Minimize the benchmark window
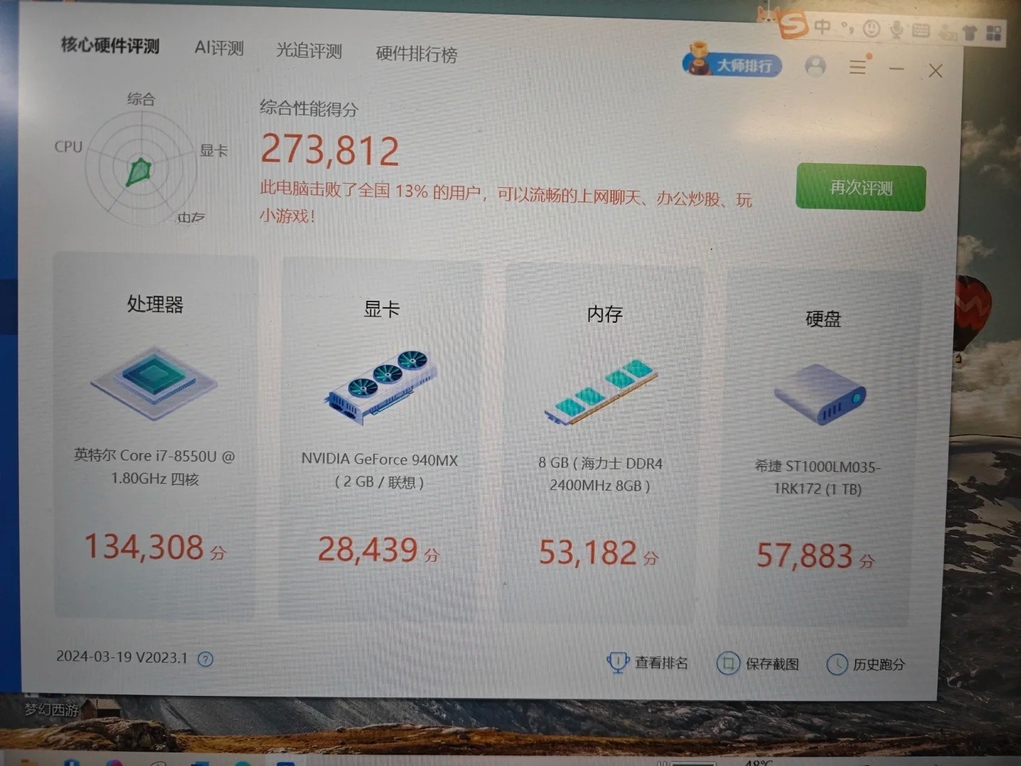The image size is (1021, 766). click(896, 69)
